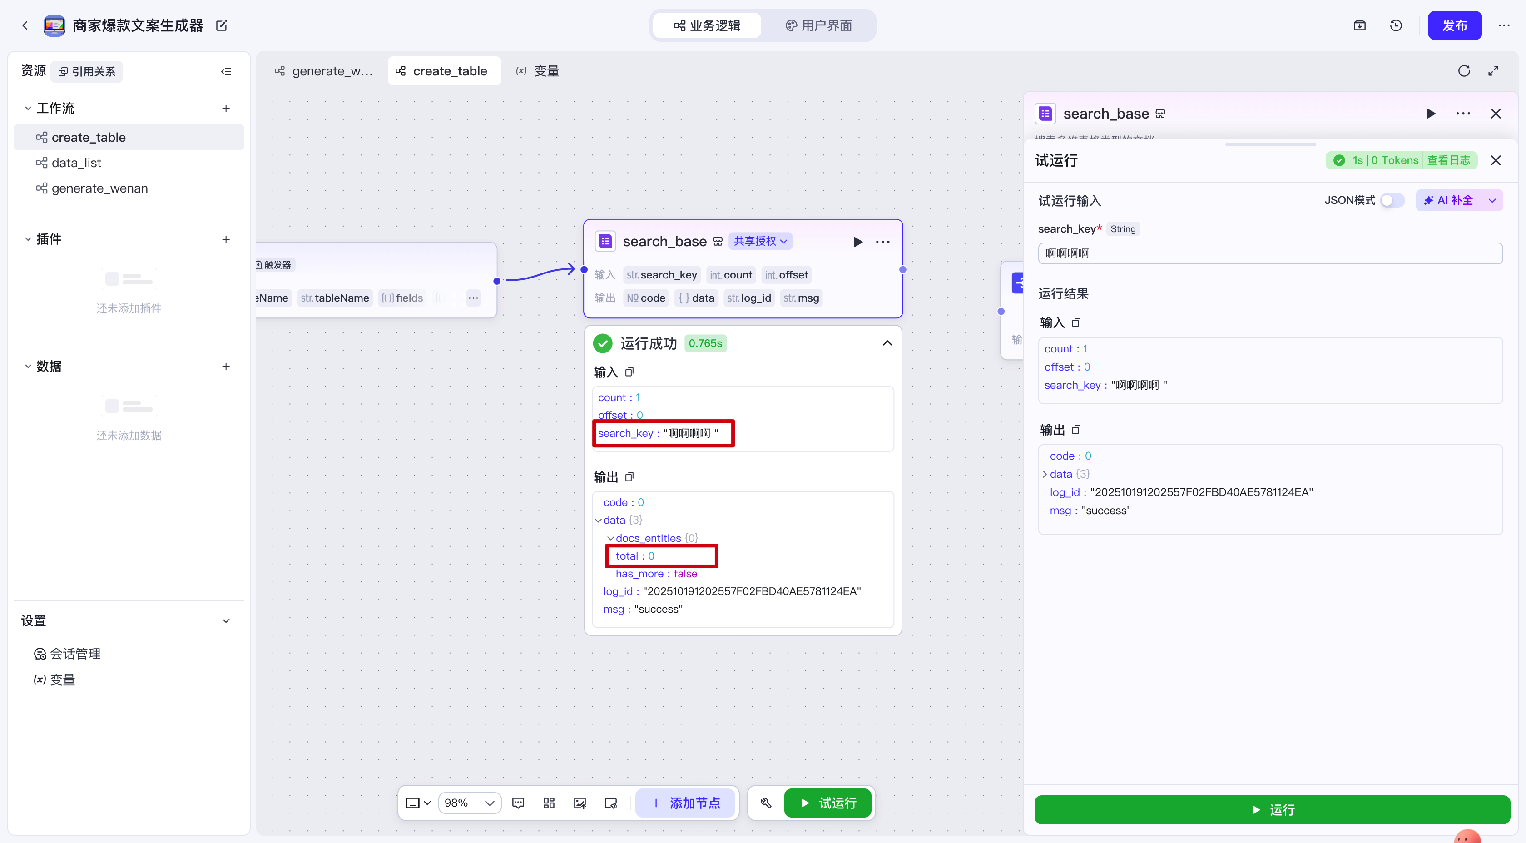Click the edit project name pencil icon
1526x843 pixels.
pyautogui.click(x=222, y=25)
